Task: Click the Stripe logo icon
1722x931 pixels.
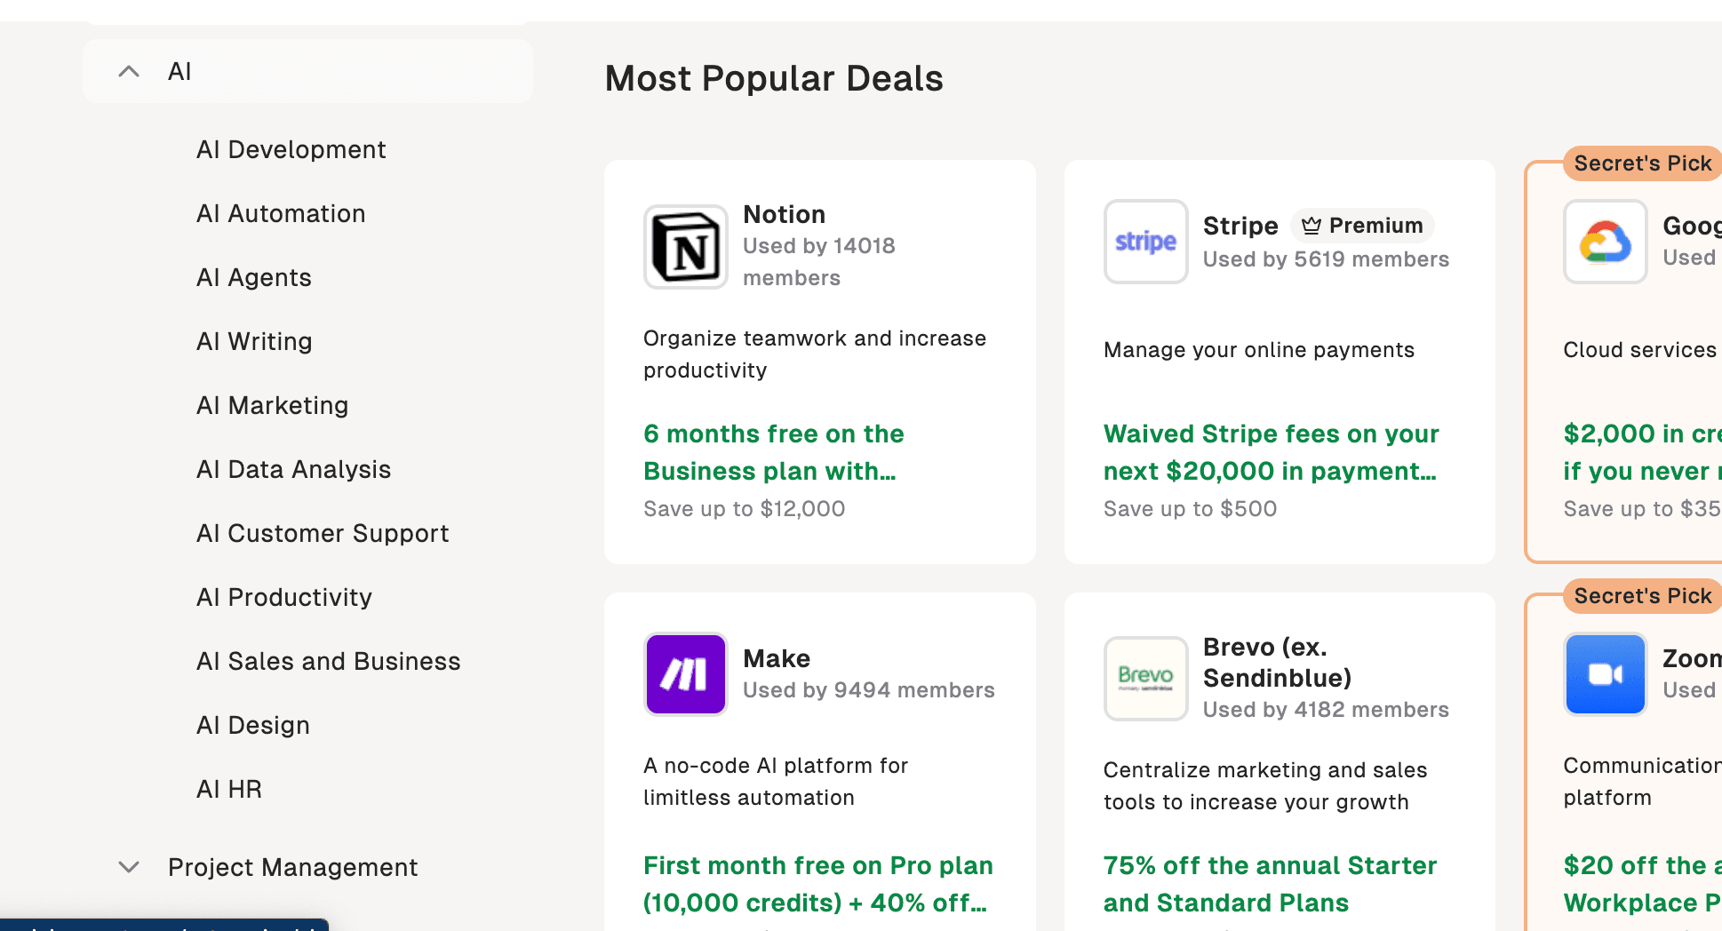Action: pos(1145,242)
